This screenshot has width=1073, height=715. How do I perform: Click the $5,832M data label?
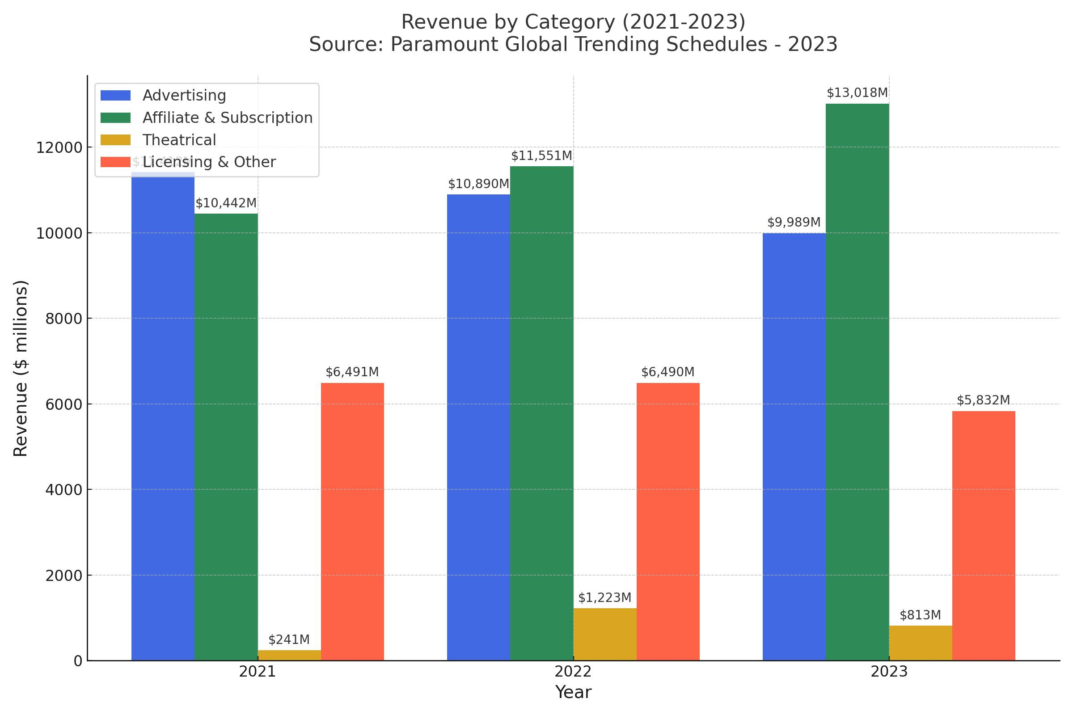984,400
